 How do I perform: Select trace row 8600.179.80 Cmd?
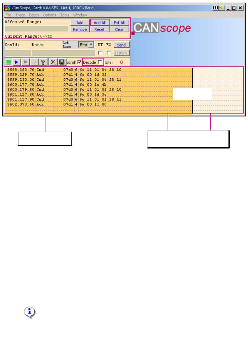tap(98, 89)
